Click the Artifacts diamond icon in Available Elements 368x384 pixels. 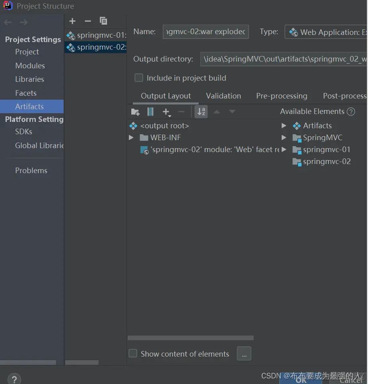[x=297, y=126]
